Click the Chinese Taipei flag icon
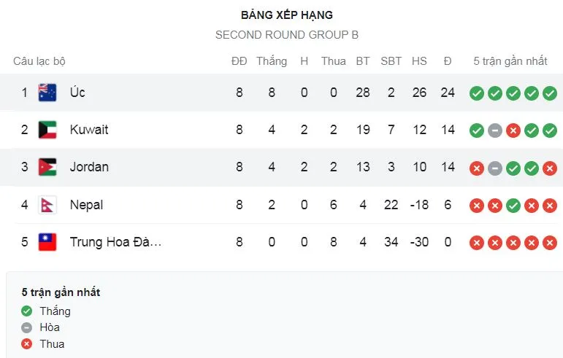Image resolution: width=563 pixels, height=358 pixels. 47,242
